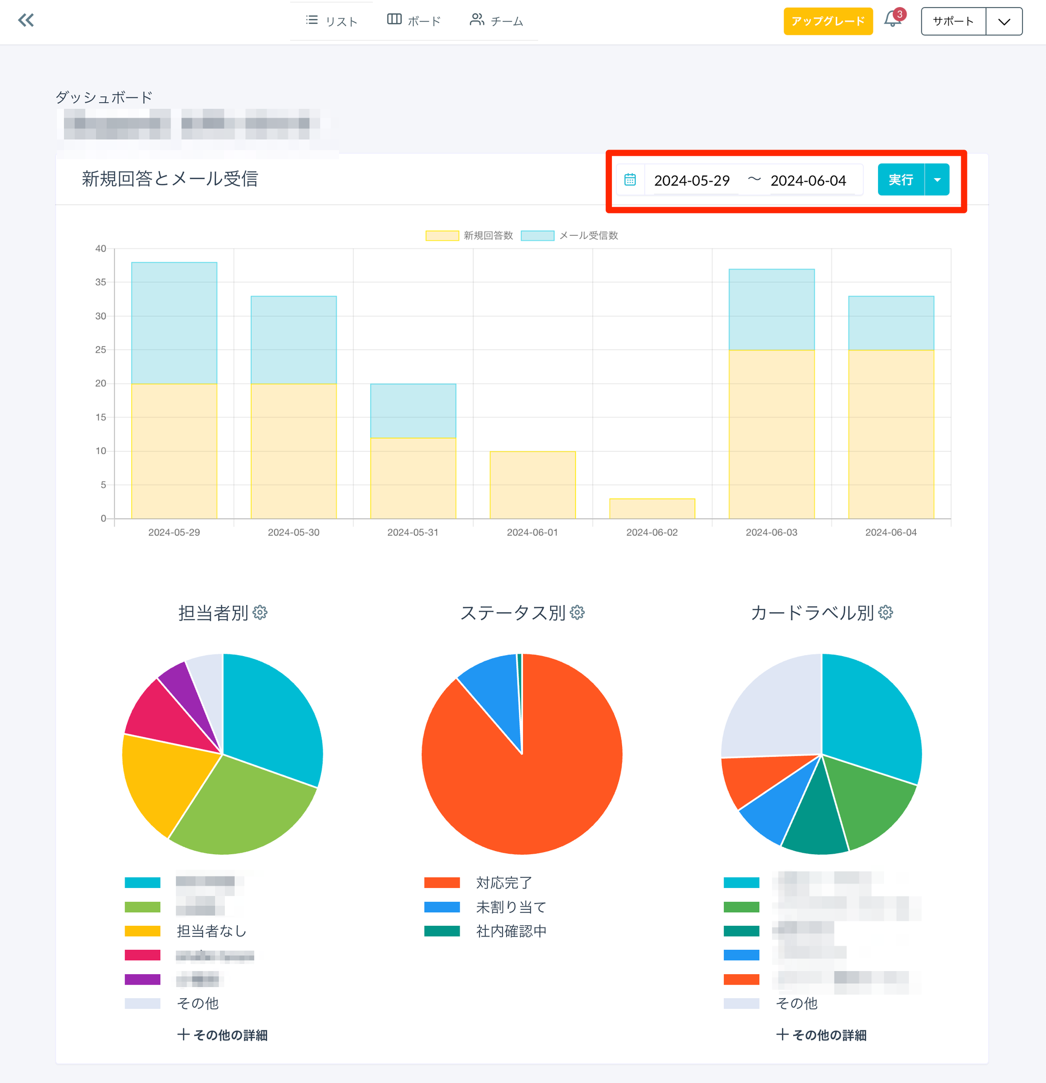
Task: Click the サポート button
Action: click(953, 21)
